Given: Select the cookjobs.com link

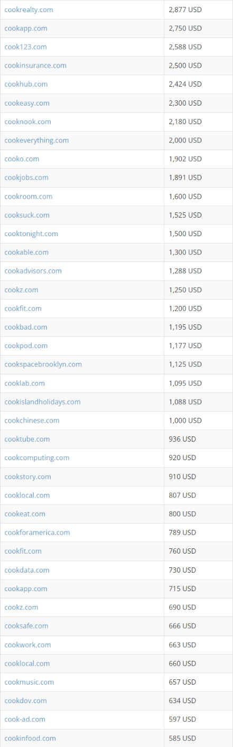Looking at the screenshot, I should 26,178.
